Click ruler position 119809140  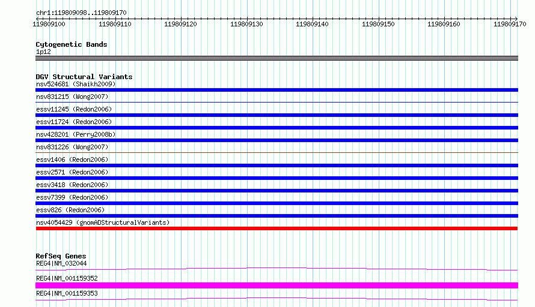pos(312,24)
